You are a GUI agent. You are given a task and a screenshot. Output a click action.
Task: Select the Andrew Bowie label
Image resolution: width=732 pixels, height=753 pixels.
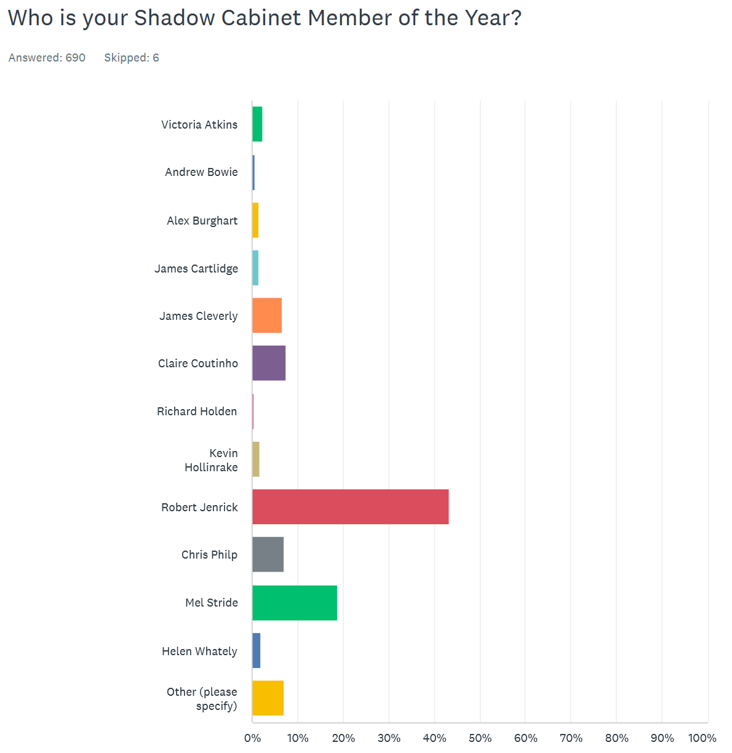coord(201,172)
